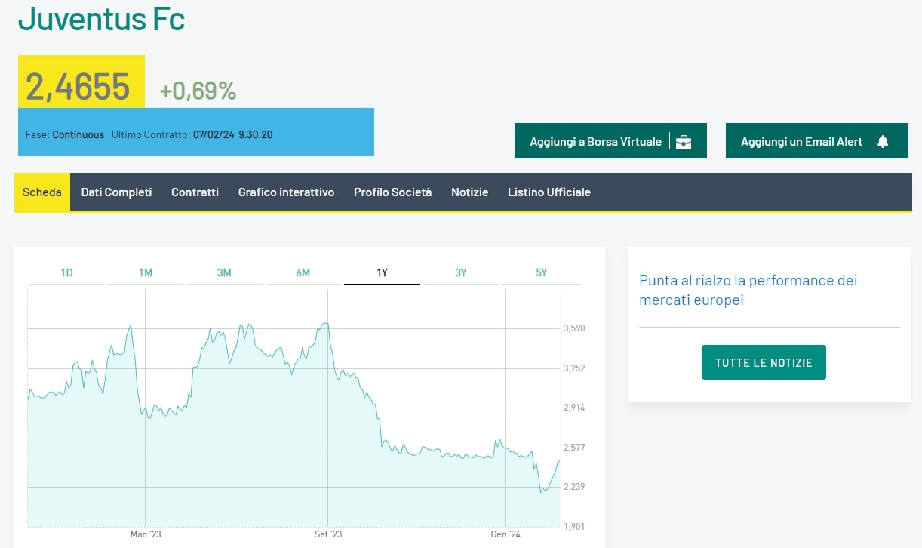Open the Contratti tab
Viewport: 922px width, 548px height.
pyautogui.click(x=195, y=192)
